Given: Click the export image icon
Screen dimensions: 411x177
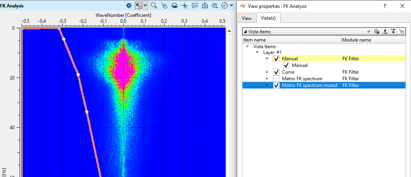Looking at the screenshot, I should 205,5.
